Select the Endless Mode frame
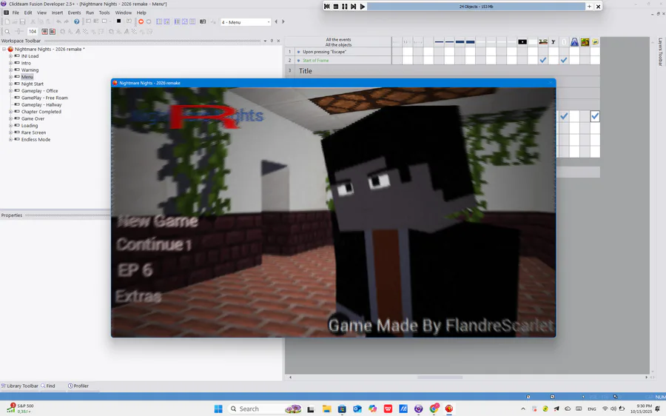Image resolution: width=666 pixels, height=416 pixels. pos(36,139)
